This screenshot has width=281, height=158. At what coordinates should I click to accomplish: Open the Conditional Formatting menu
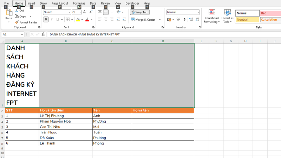212,17
